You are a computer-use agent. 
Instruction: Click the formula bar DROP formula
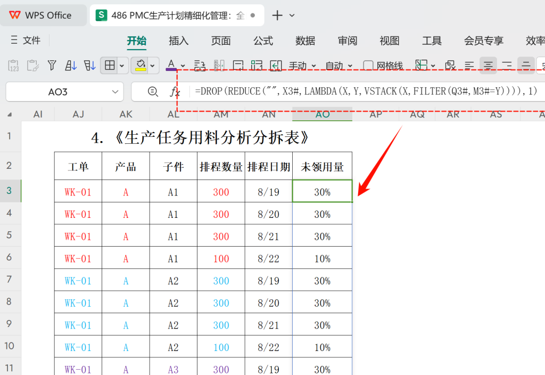366,91
